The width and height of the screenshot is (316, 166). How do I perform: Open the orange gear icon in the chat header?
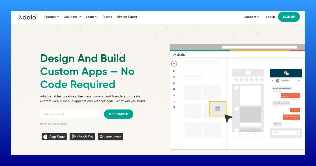tap(299, 80)
